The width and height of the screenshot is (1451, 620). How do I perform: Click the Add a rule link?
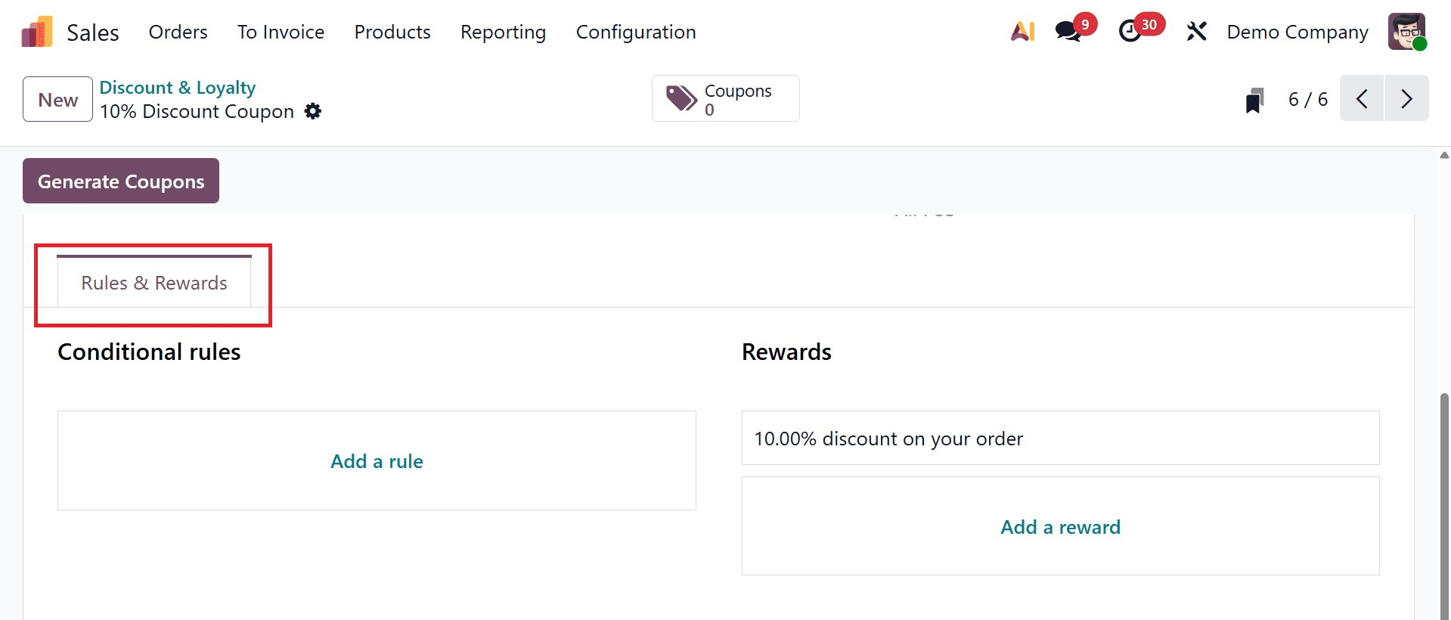(x=376, y=460)
